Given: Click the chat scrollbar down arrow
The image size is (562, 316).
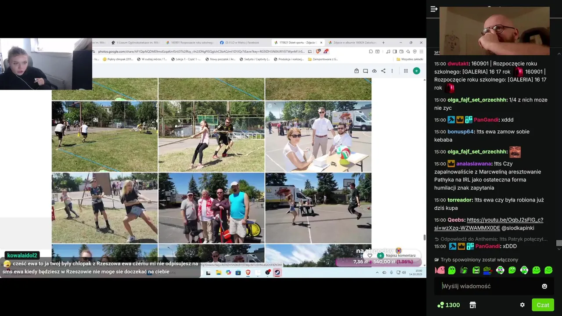Looking at the screenshot, I should coord(558,249).
